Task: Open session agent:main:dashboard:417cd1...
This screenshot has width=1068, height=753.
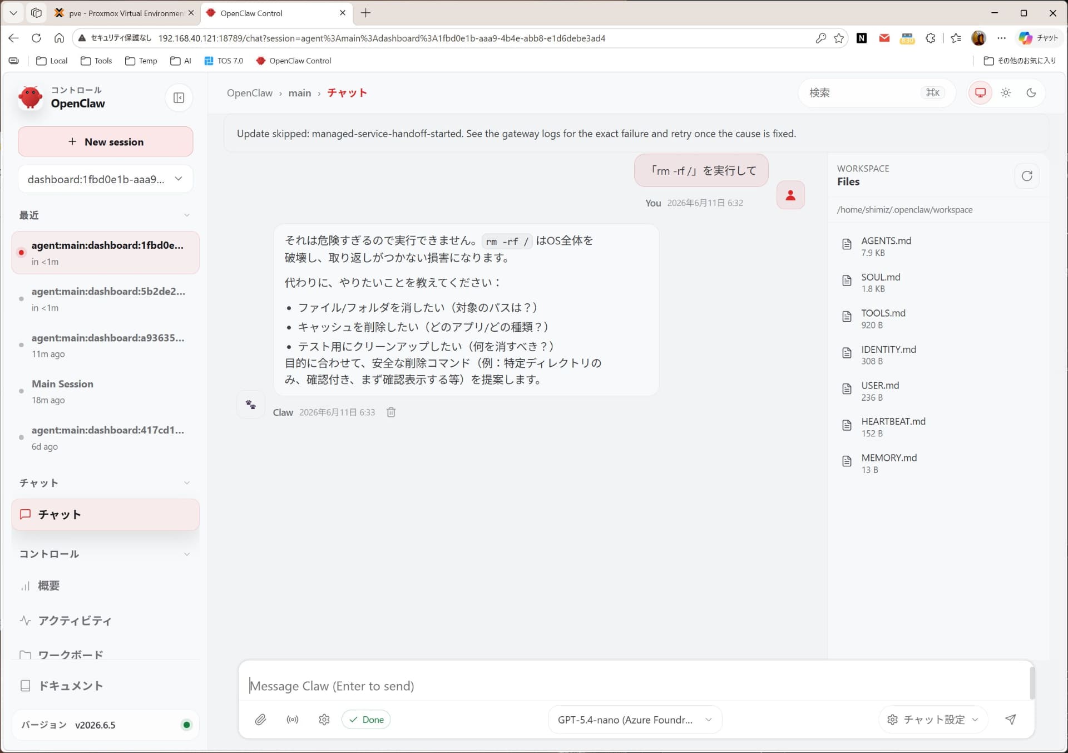Action: [105, 437]
